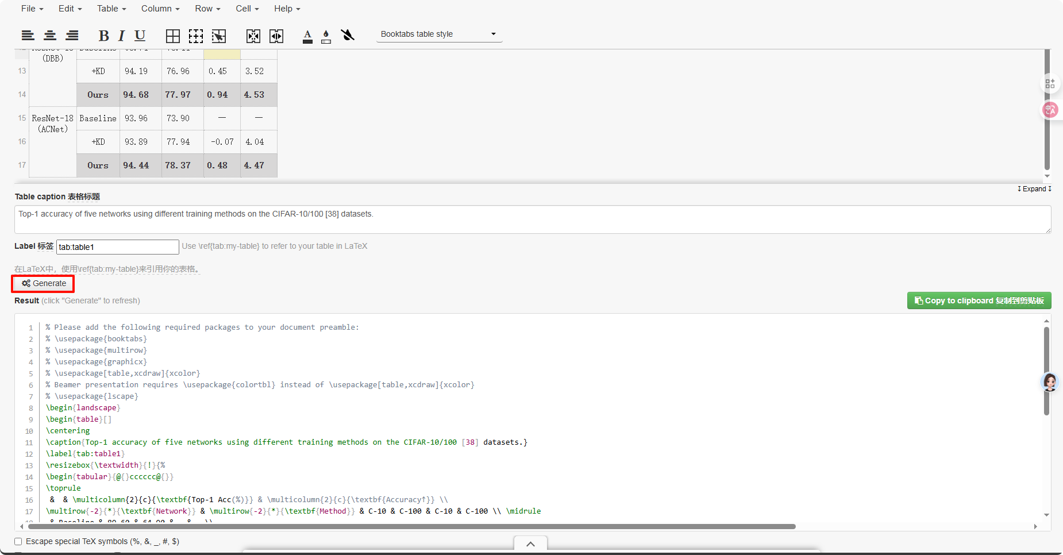Split cells icon
Screen dimensions: 1063x555
tap(276, 36)
